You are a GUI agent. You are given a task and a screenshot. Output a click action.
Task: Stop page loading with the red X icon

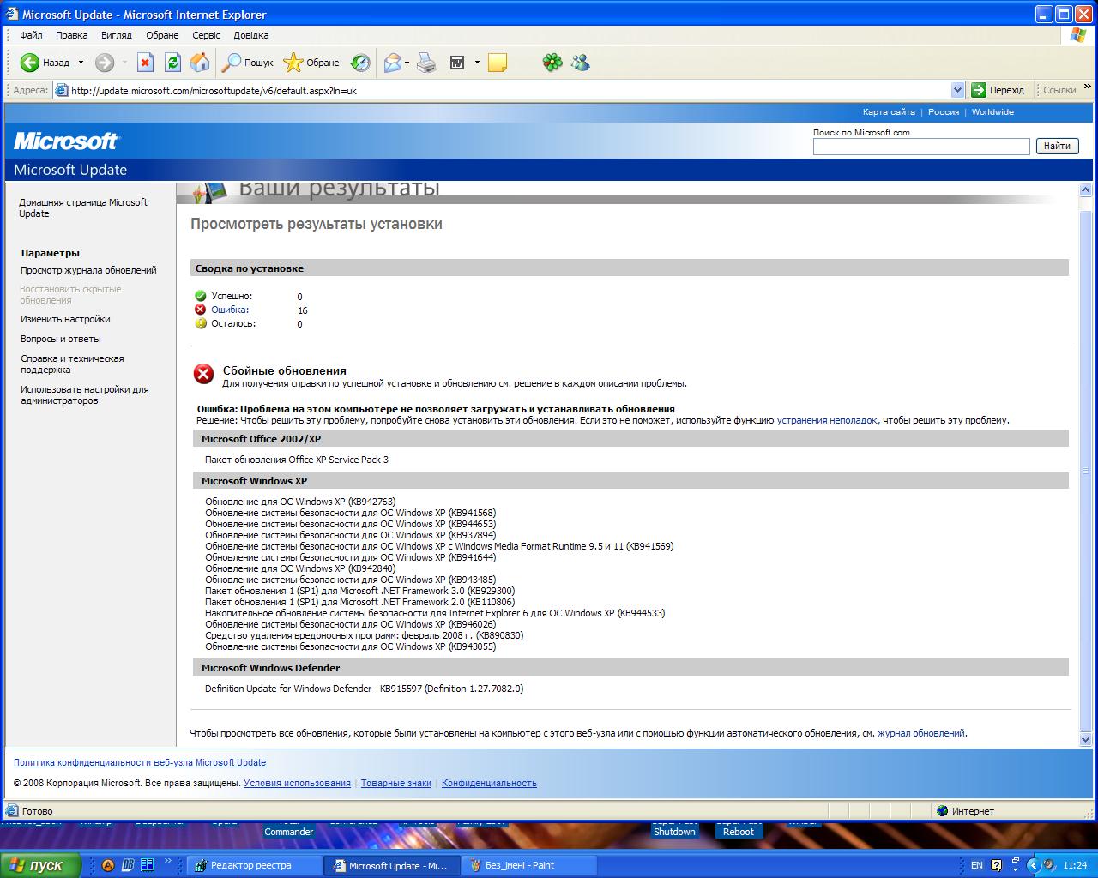[x=146, y=63]
